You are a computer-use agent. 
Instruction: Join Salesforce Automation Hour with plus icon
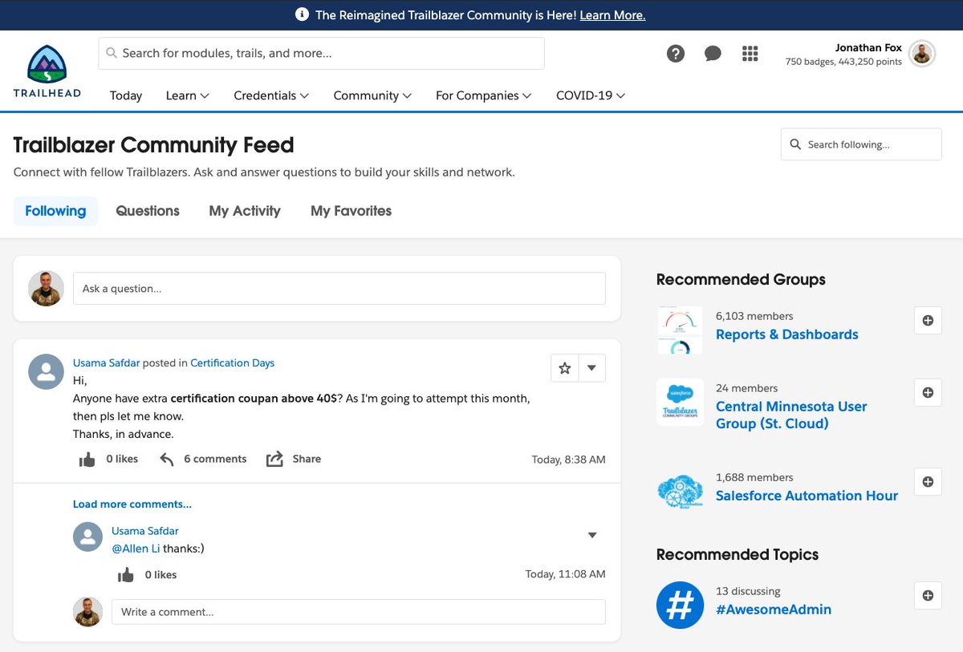click(928, 481)
